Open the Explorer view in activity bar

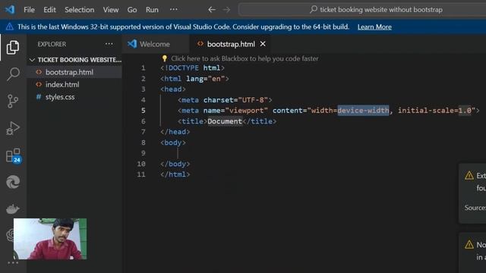pos(13,47)
